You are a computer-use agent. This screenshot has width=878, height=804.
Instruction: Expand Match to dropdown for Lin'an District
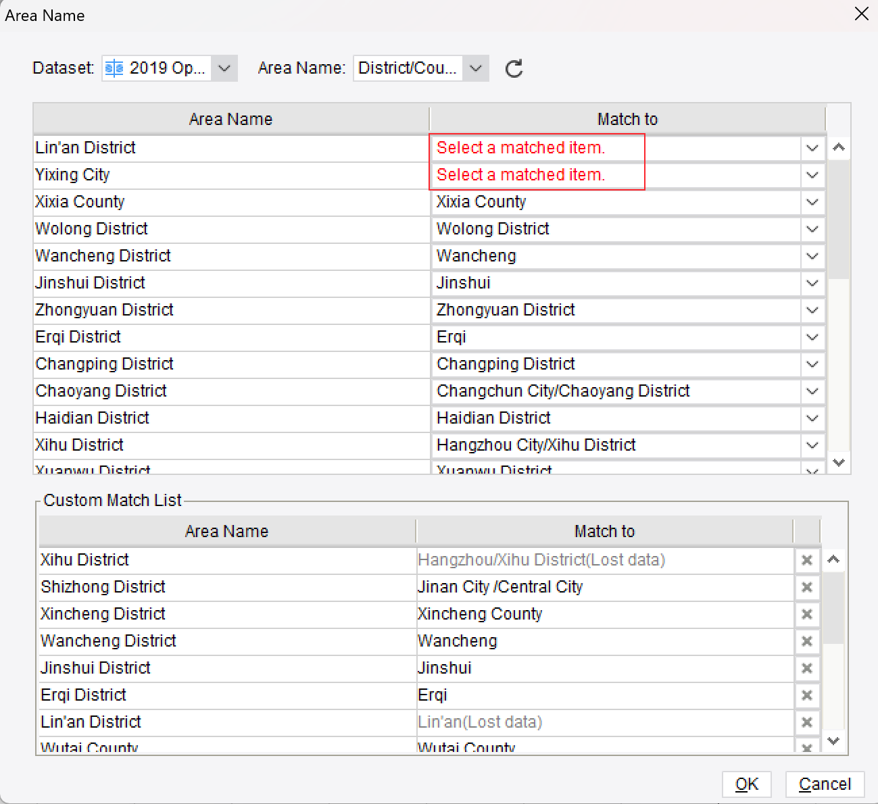click(x=812, y=148)
